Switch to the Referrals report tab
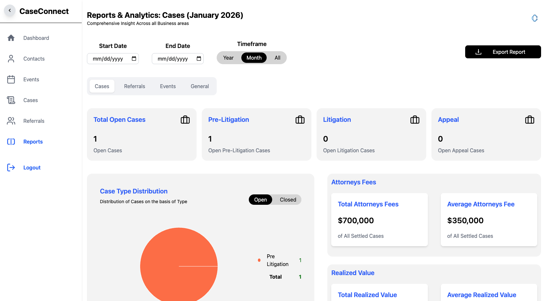544x301 pixels. click(134, 86)
